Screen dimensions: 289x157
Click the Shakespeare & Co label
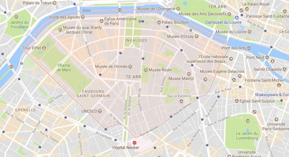[272, 95]
